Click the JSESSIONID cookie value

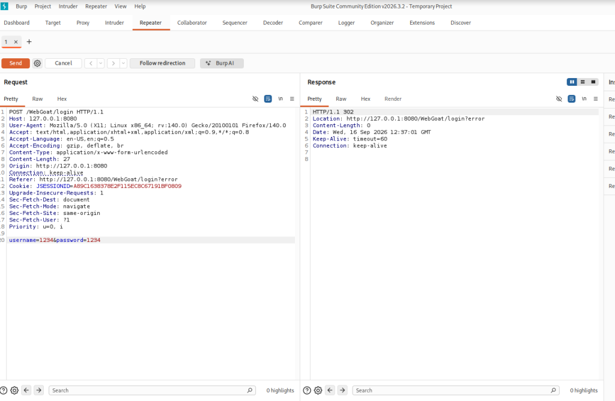[127, 186]
